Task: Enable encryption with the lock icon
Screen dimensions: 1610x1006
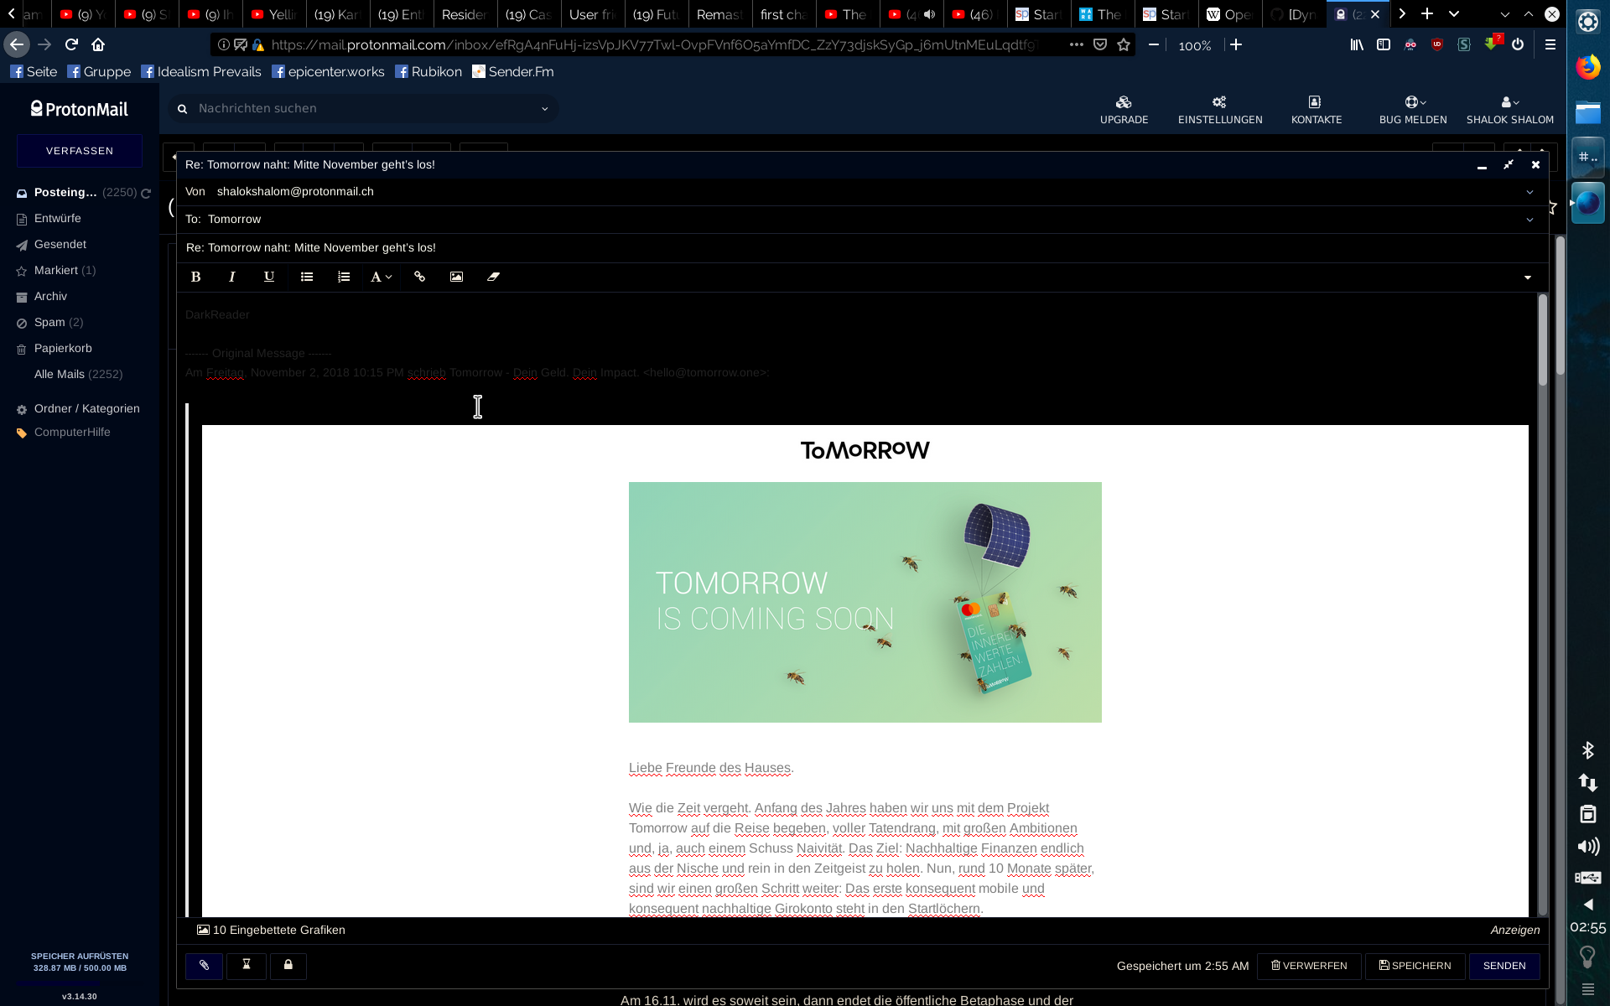Action: tap(288, 966)
